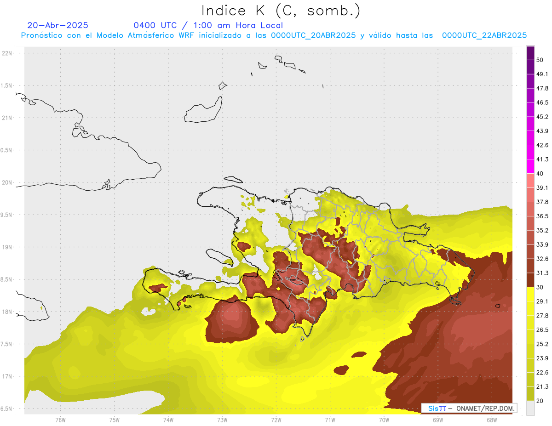
Task: Click the '7.5N' latitude label
Action: tap(7, 344)
